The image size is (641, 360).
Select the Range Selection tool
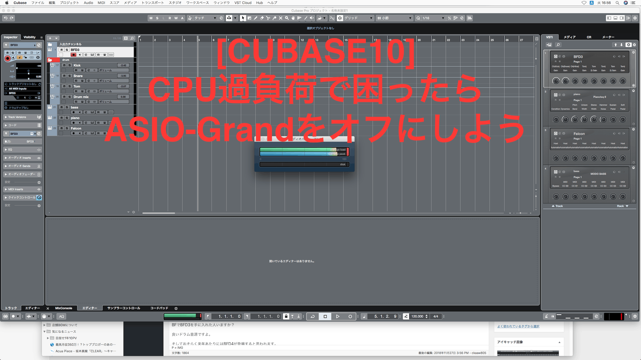tap(249, 18)
